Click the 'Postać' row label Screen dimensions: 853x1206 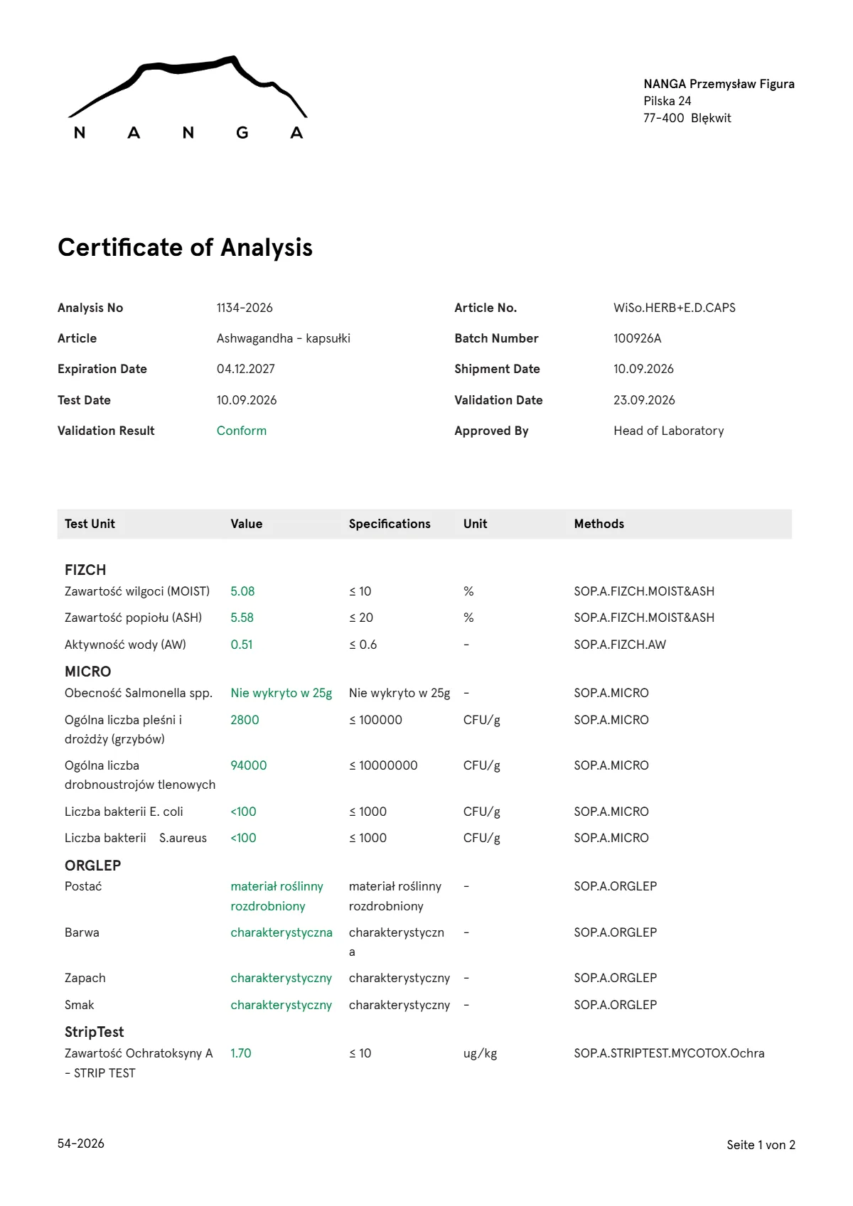pyautogui.click(x=83, y=886)
